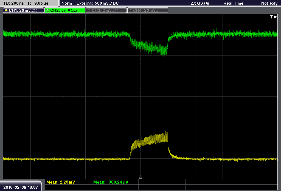281x191 pixels.
Task: Click the 2016-02-09 18:07 date stamp
Action: click(x=21, y=187)
